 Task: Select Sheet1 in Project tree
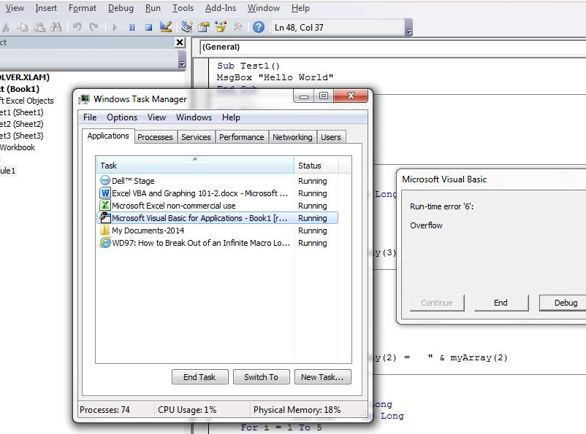(22, 112)
